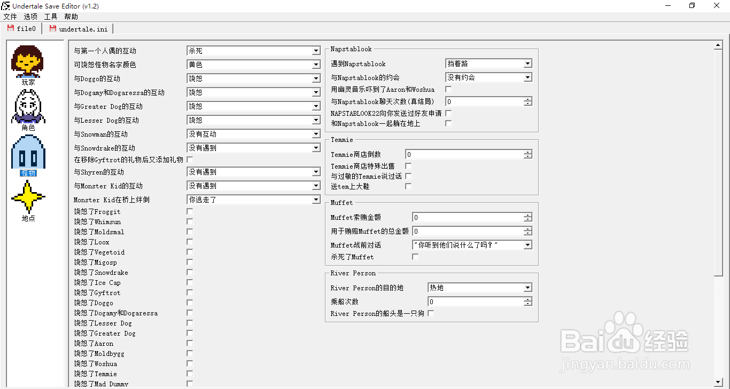The image size is (730, 389).
Task: Open the 地点 location panel icon
Action: tap(28, 197)
